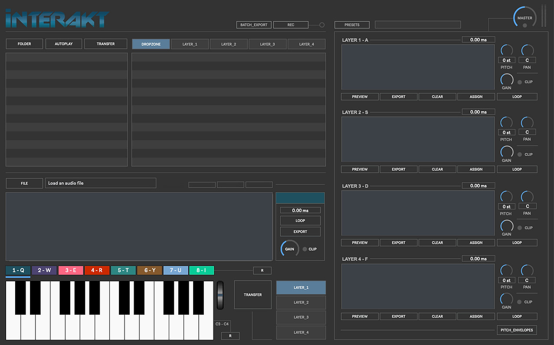Screen dimensions: 554x345
Task: Click the BATCH_EXPORT button
Action: [x=253, y=25]
